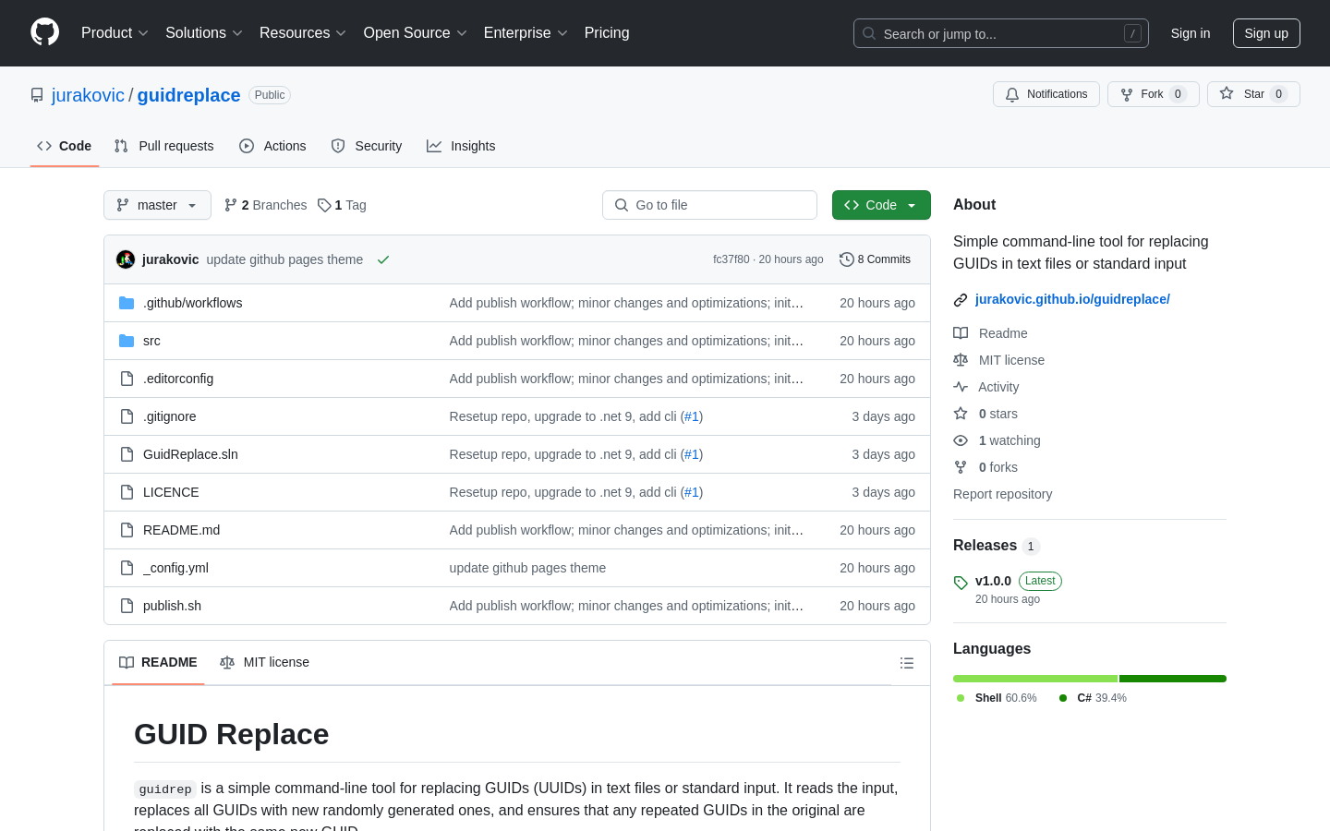Open pull request #1 on the LICENCE row
Image resolution: width=1330 pixels, height=831 pixels.
[692, 492]
